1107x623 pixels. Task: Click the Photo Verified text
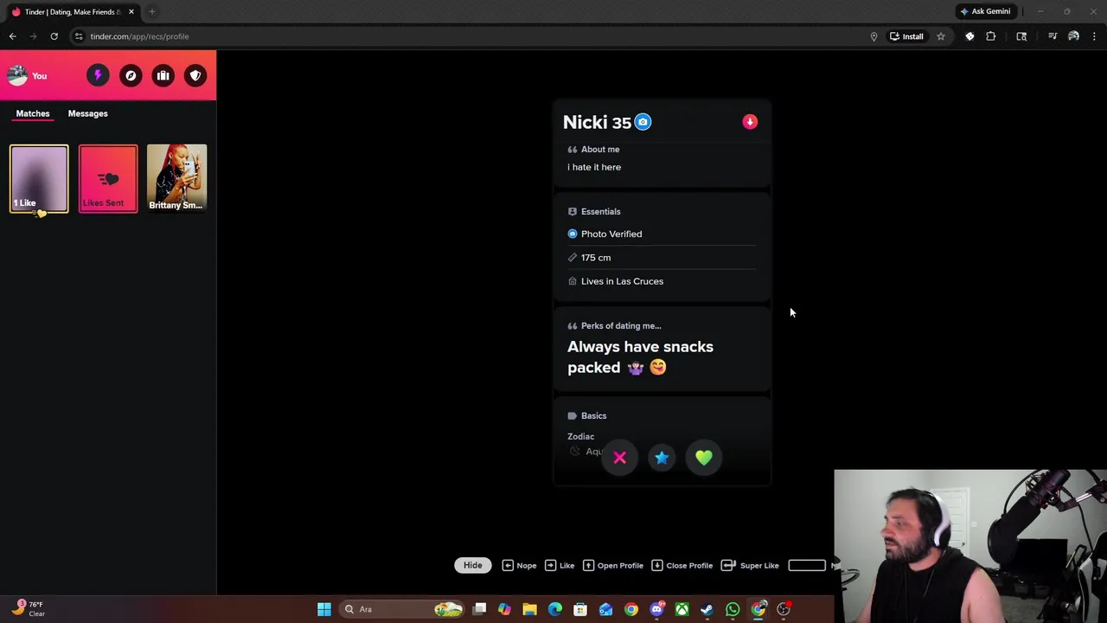[x=611, y=234]
